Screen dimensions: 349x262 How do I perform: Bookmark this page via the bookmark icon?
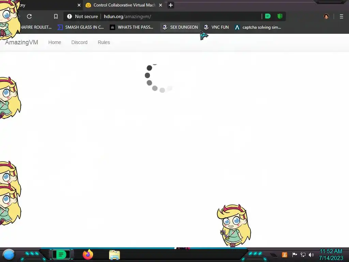(x=56, y=16)
